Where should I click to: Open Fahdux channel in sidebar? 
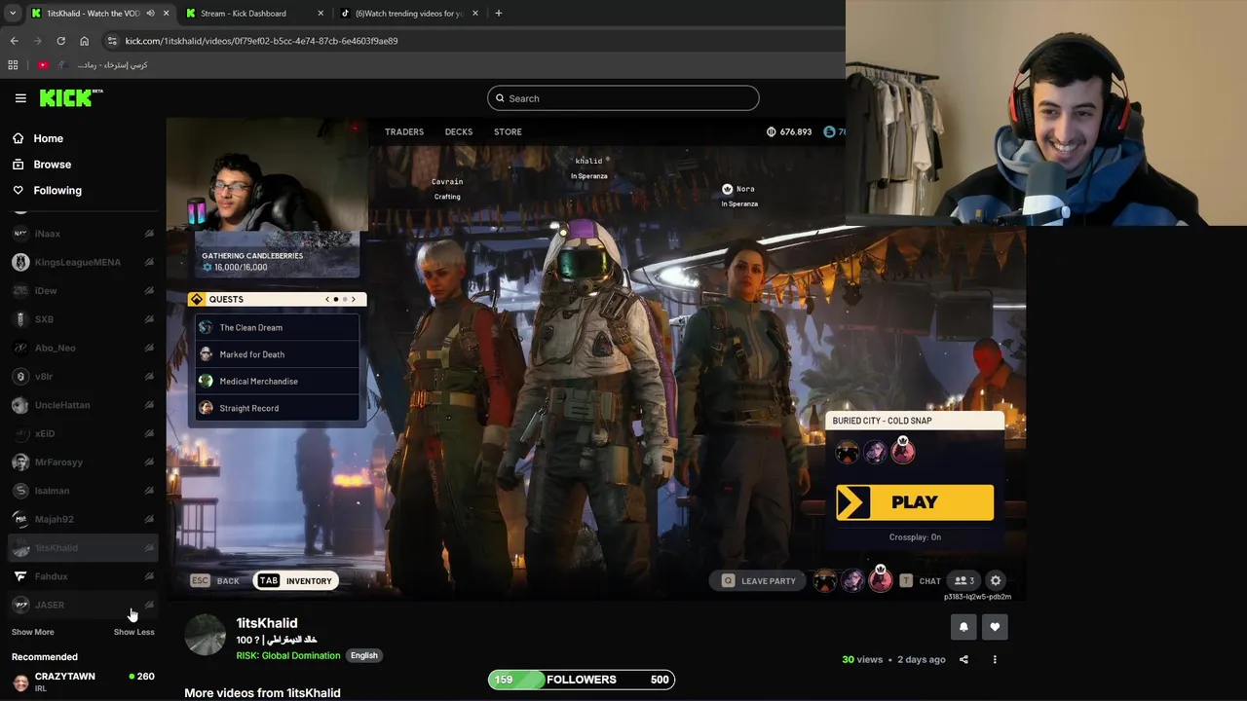tap(83, 576)
